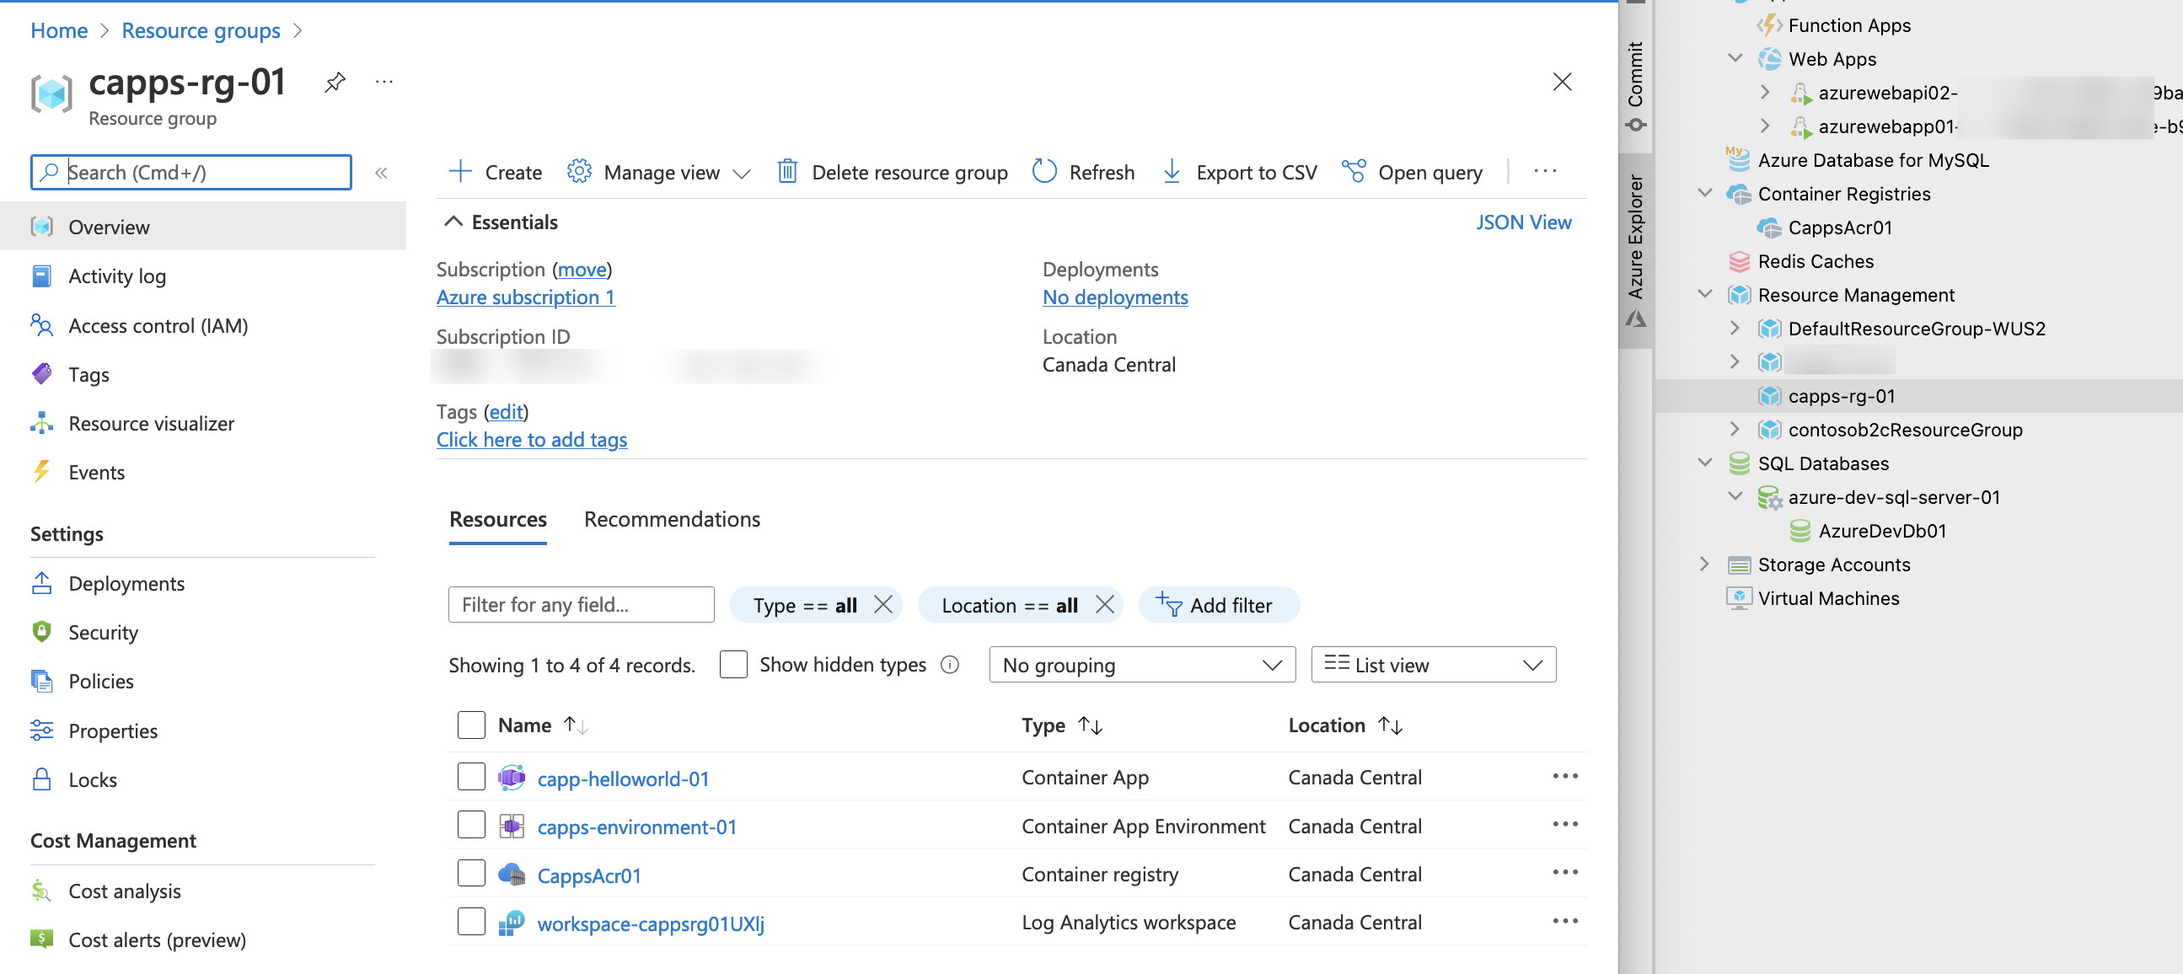Screen dimensions: 2183x974
Task: Open more options for capp-helloworld-01 row
Action: pos(1564,778)
